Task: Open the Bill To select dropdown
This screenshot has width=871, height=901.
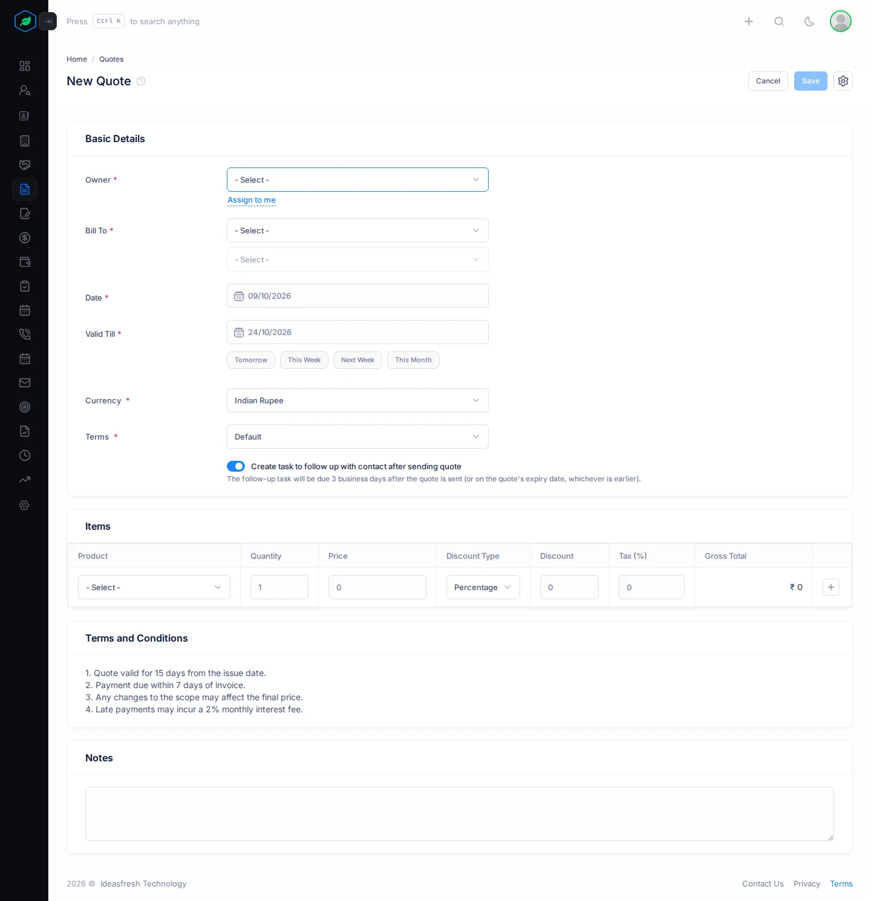Action: pyautogui.click(x=357, y=230)
